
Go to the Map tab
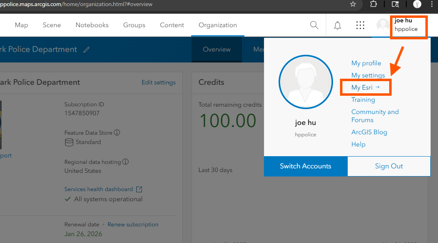[x=22, y=25]
